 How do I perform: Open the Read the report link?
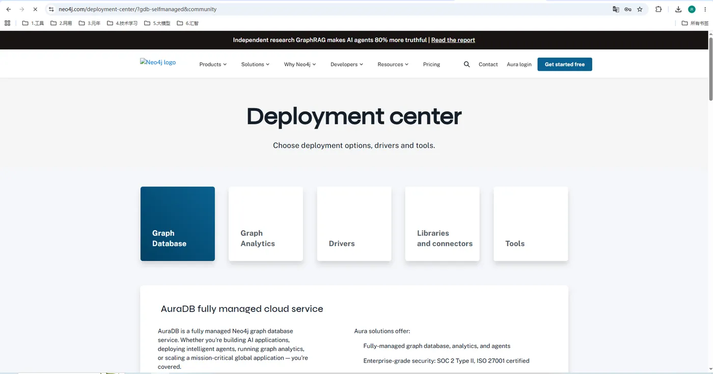click(x=453, y=40)
